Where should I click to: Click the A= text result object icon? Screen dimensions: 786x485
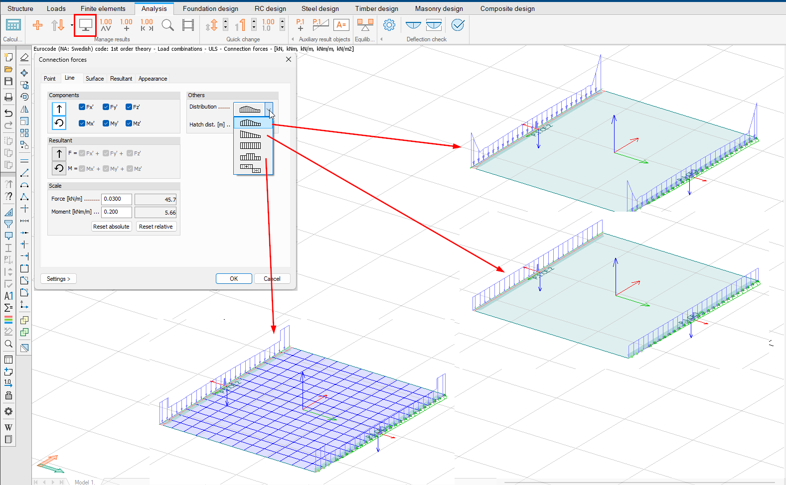pos(341,25)
